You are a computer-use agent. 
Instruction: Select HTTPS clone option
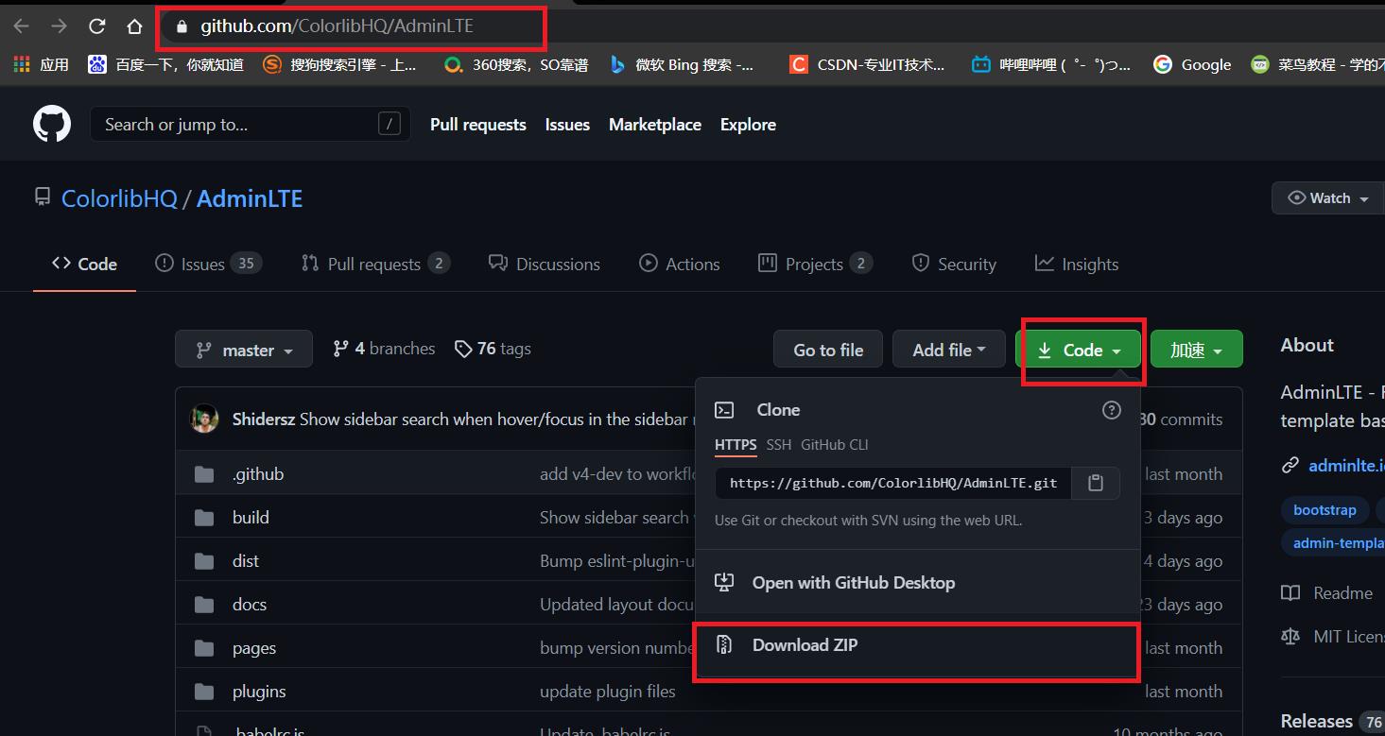736,444
